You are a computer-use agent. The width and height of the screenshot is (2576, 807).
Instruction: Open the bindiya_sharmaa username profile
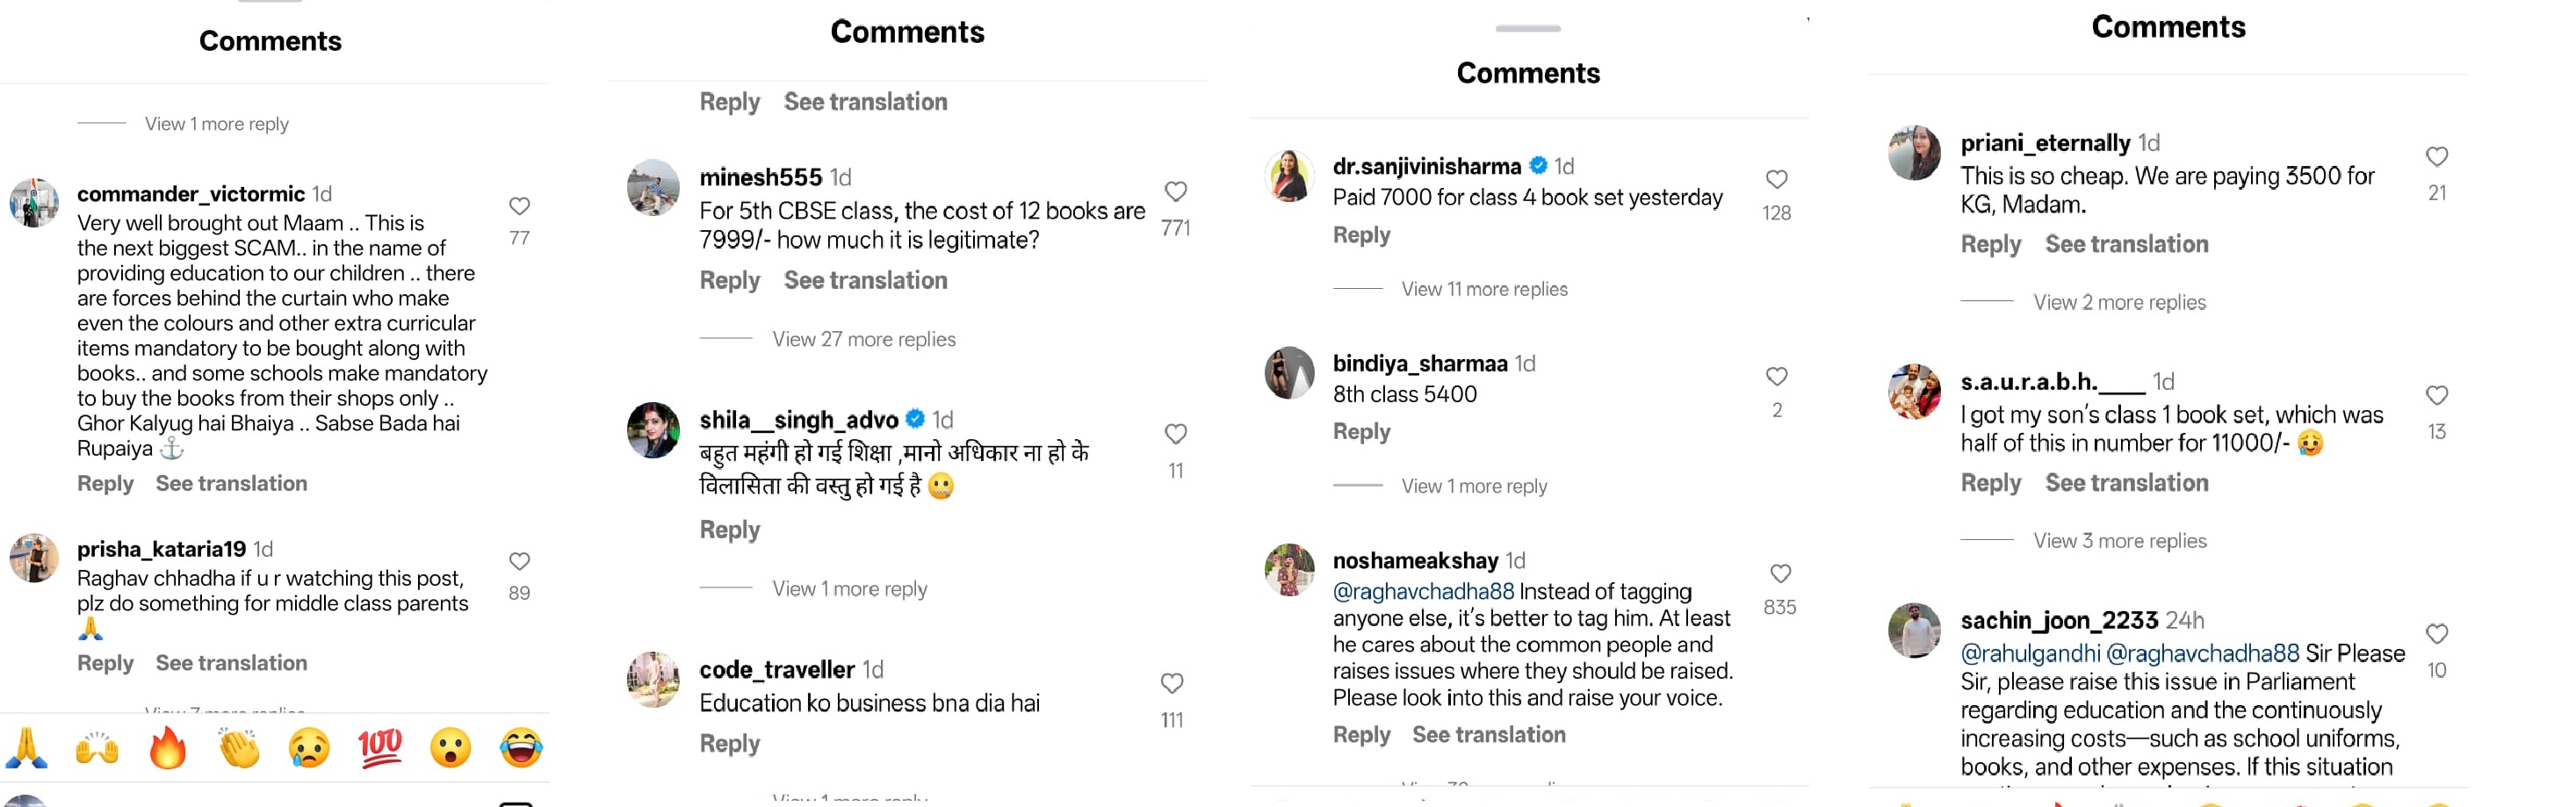1419,363
